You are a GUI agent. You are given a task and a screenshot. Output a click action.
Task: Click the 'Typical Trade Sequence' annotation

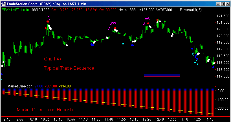69,68
